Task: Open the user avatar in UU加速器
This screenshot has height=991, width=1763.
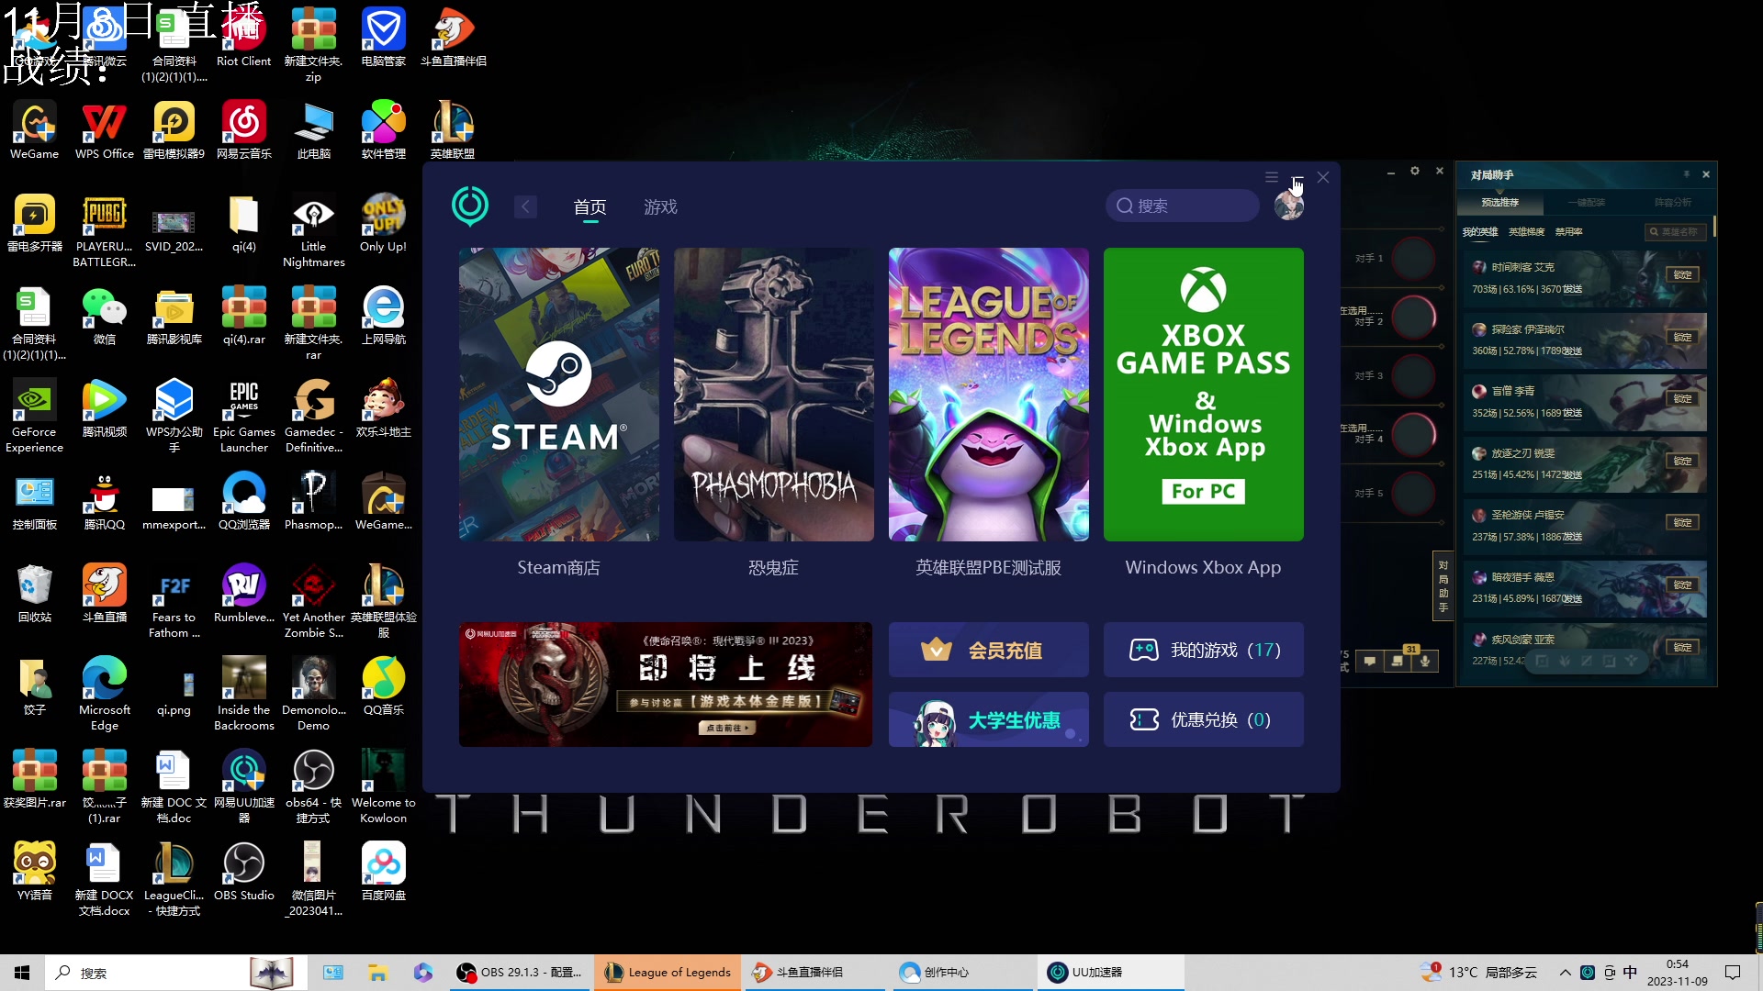Action: pyautogui.click(x=1289, y=206)
